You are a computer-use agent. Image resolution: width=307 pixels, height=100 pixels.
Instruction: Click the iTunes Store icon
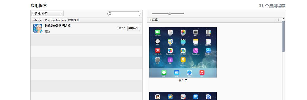196,51
